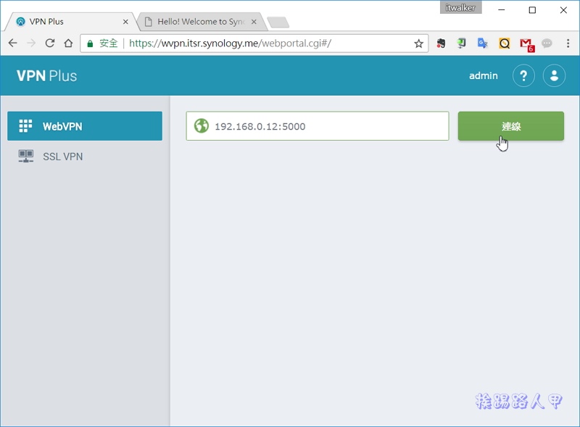This screenshot has height=427, width=580.
Task: Go back to the previous page
Action: (x=12, y=43)
